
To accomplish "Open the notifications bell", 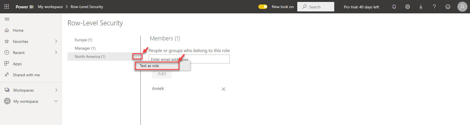I will (394, 7).
